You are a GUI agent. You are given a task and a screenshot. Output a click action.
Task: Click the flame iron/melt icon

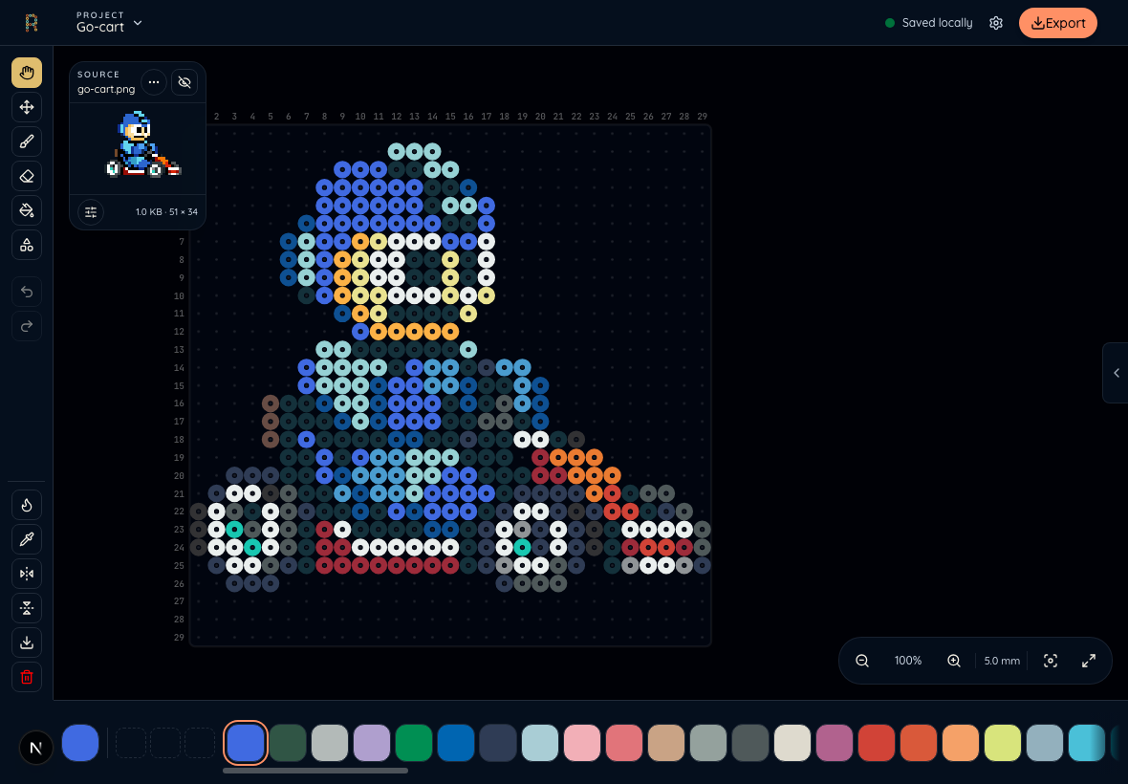(27, 505)
